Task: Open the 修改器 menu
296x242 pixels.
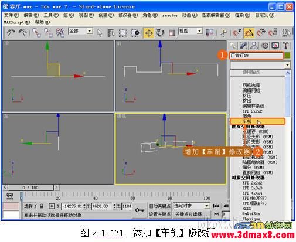Action: [128, 15]
